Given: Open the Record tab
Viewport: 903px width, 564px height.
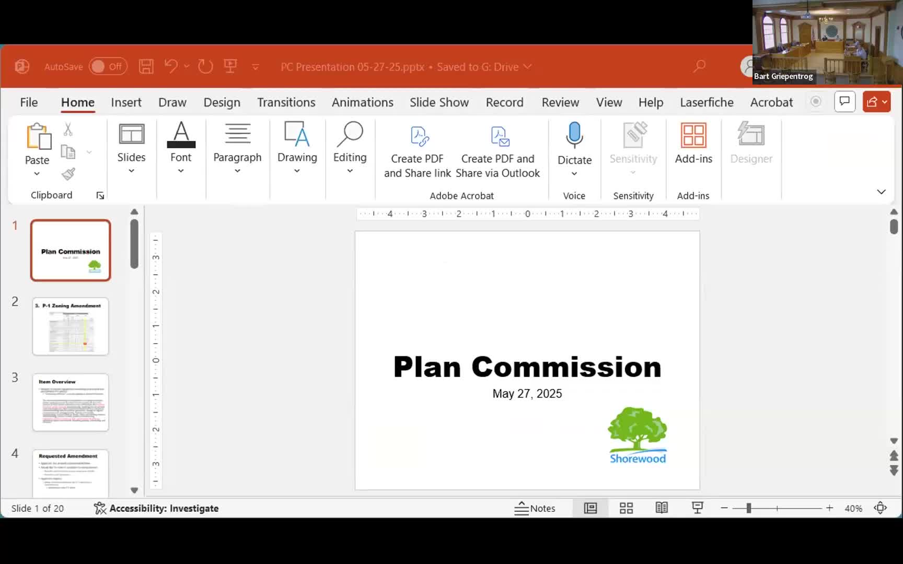Looking at the screenshot, I should 505,102.
